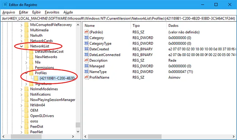Viewport: 237px width, 140px height.
Task: Click the NameType DWORD value icon
Action: 86,72
